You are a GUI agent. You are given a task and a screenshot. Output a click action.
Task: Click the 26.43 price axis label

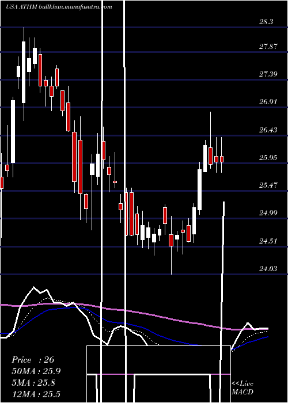coord(268,130)
